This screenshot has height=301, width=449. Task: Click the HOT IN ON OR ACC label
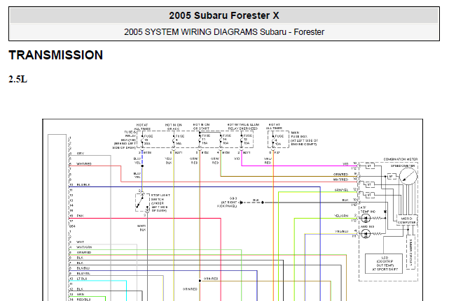(x=173, y=127)
